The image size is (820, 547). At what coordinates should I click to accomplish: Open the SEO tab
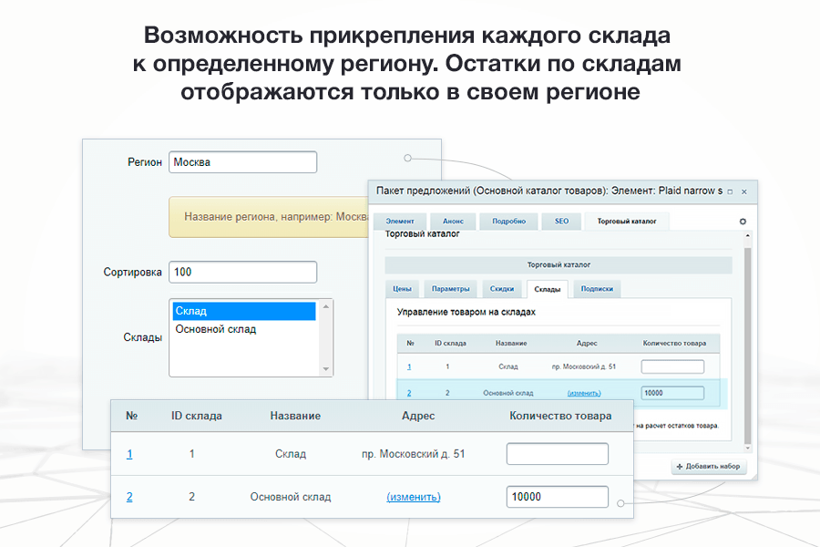(x=561, y=221)
